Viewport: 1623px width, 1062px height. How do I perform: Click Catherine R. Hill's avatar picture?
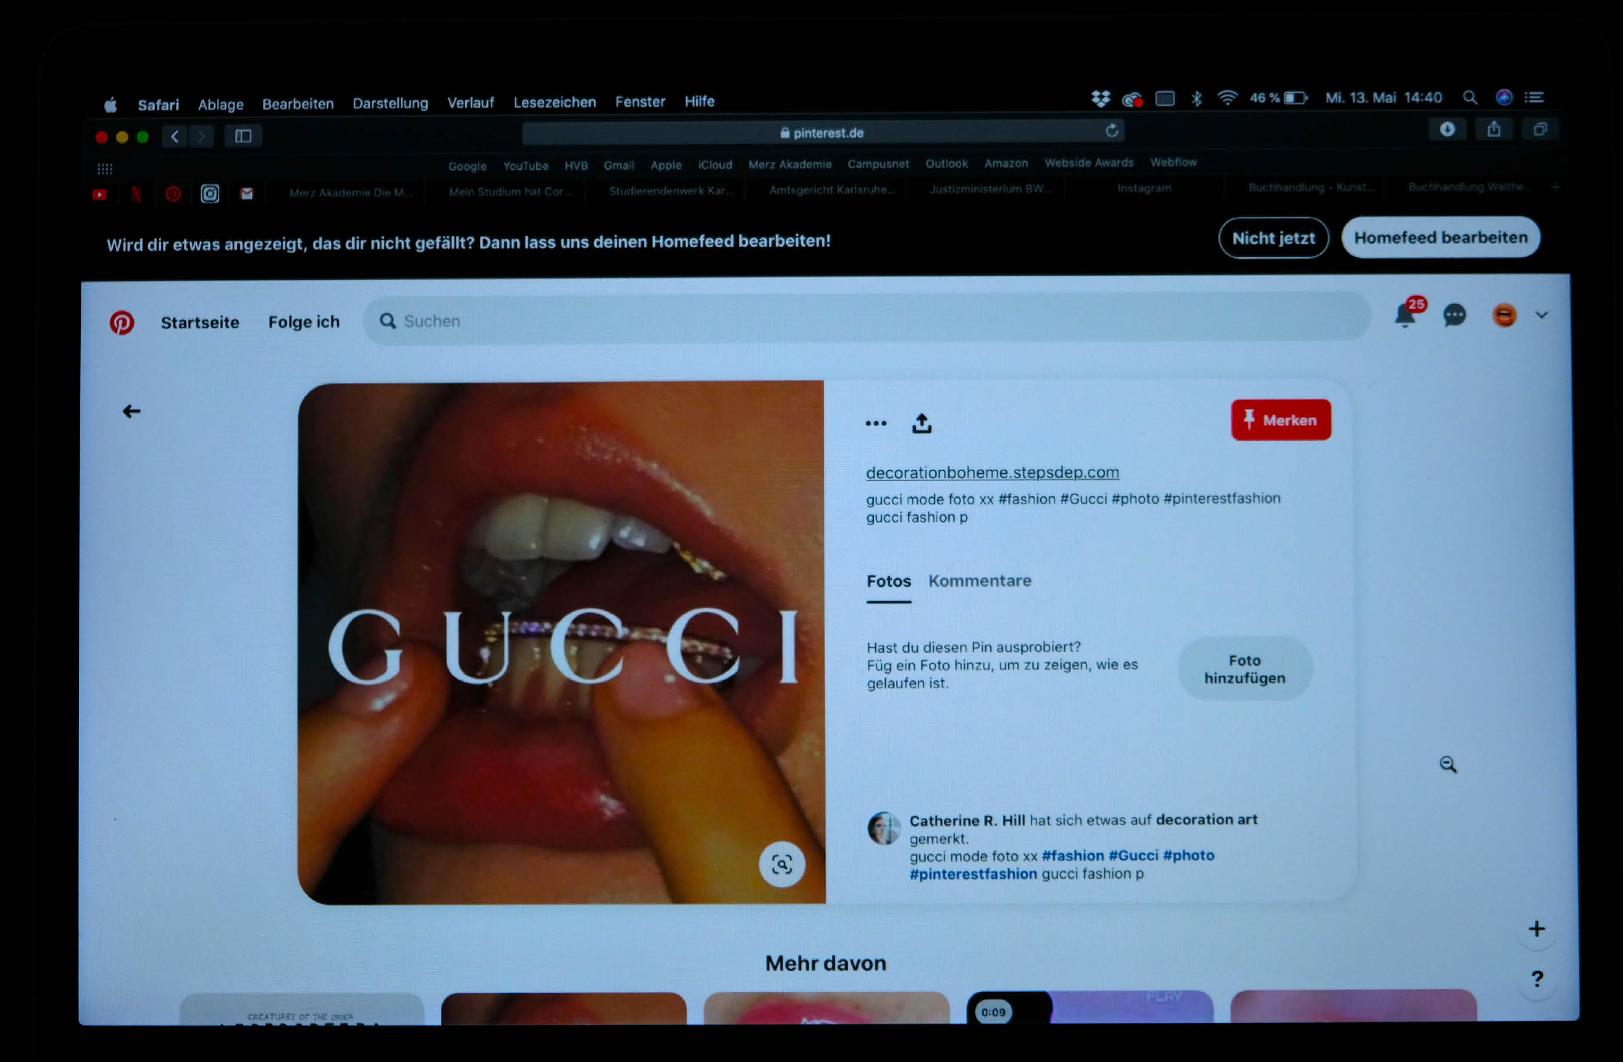point(884,828)
